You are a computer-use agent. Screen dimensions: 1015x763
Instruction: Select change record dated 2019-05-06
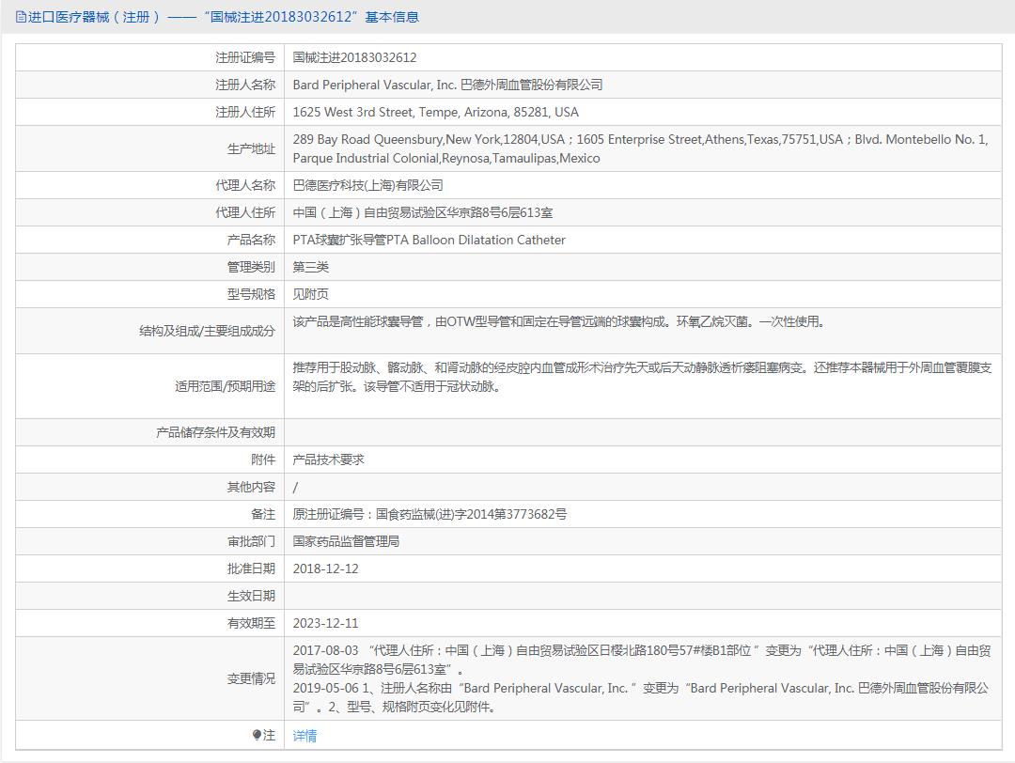coord(641,697)
